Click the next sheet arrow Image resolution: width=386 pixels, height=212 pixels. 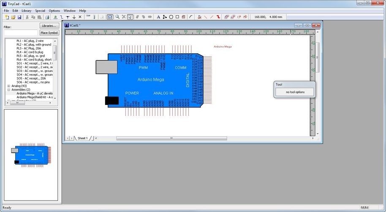[x=72, y=138]
